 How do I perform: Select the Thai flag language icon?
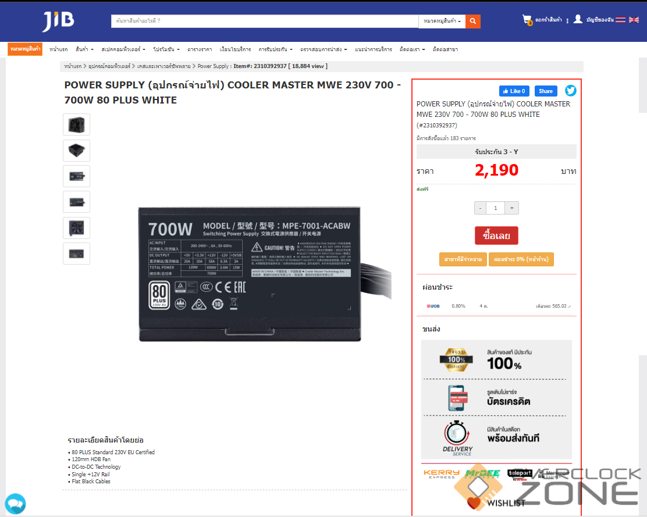pos(621,20)
